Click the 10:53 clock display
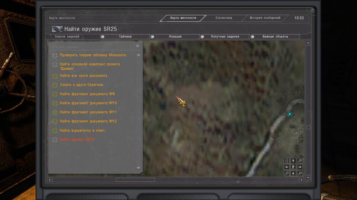This screenshot has height=200, width=357. point(299,18)
